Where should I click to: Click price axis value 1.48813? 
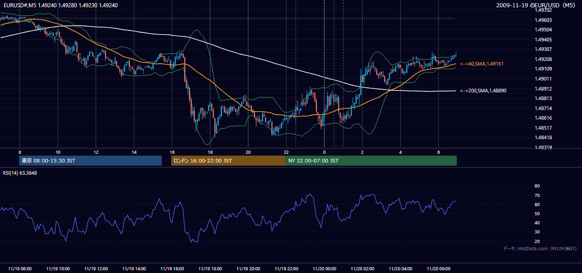coord(544,98)
